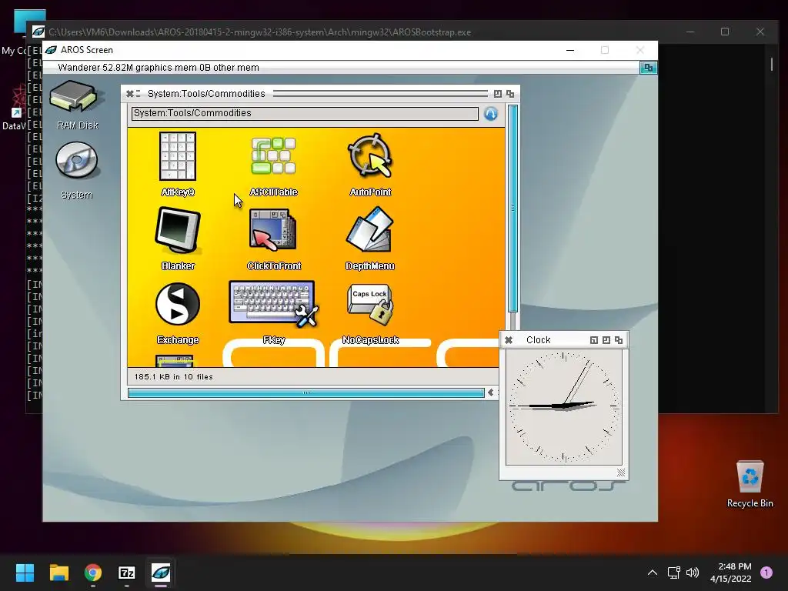Screen dimensions: 788x591
Task: Click the Clock window depth gadget
Action: (619, 340)
